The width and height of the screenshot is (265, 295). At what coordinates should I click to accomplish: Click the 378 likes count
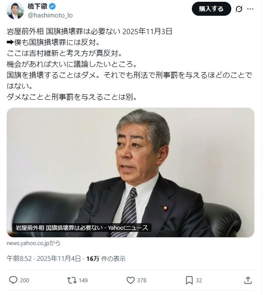click(x=142, y=280)
